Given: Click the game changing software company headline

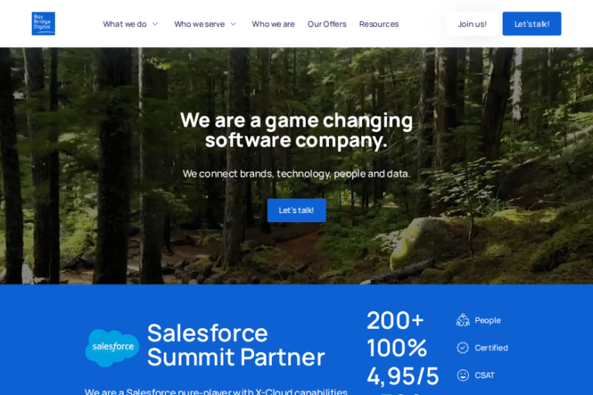Looking at the screenshot, I should [x=296, y=130].
